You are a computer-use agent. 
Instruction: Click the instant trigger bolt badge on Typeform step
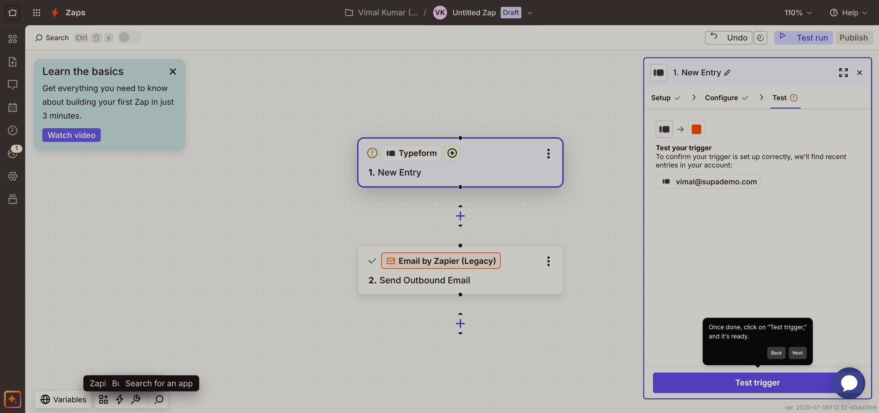point(452,153)
